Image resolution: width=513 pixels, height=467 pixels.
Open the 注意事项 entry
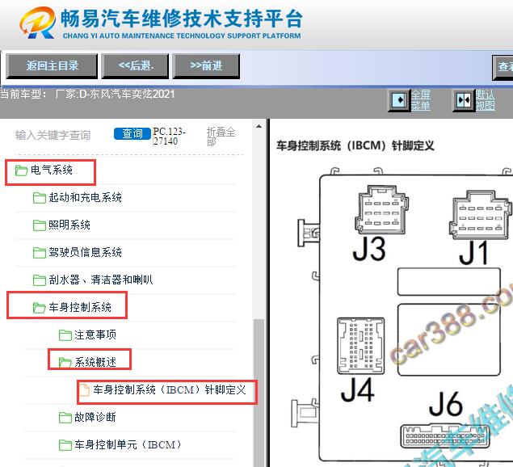95,335
